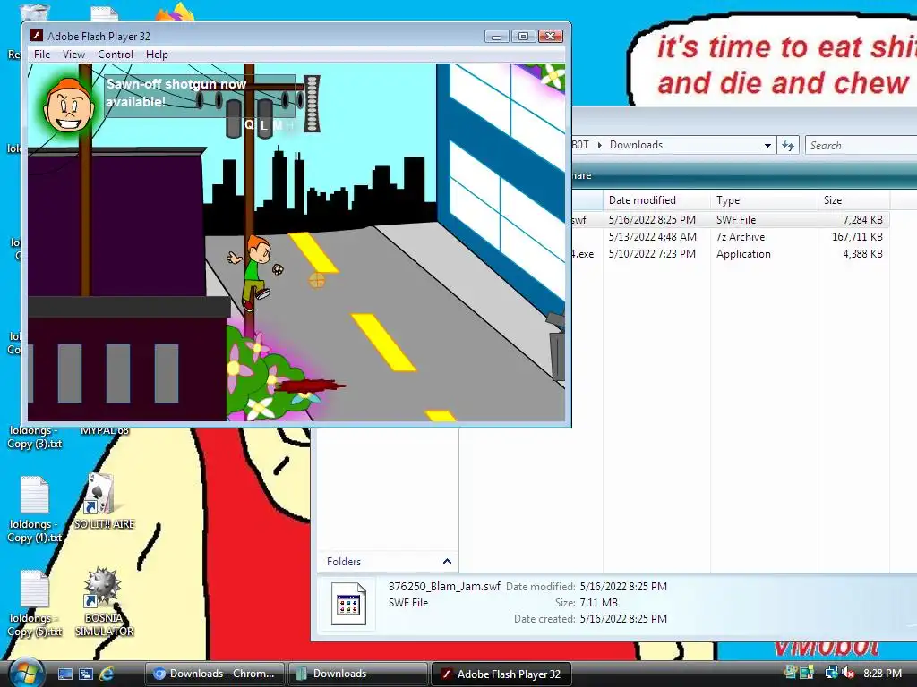Open the Help menu in Flash Player
The width and height of the screenshot is (917, 687).
click(x=157, y=55)
